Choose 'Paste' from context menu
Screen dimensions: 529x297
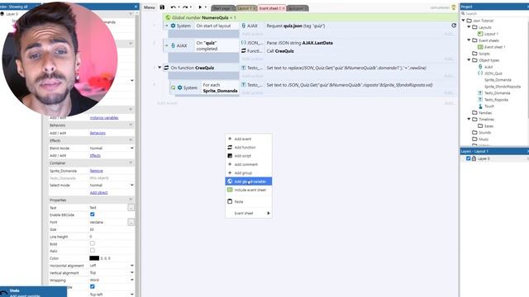pyautogui.click(x=249, y=201)
